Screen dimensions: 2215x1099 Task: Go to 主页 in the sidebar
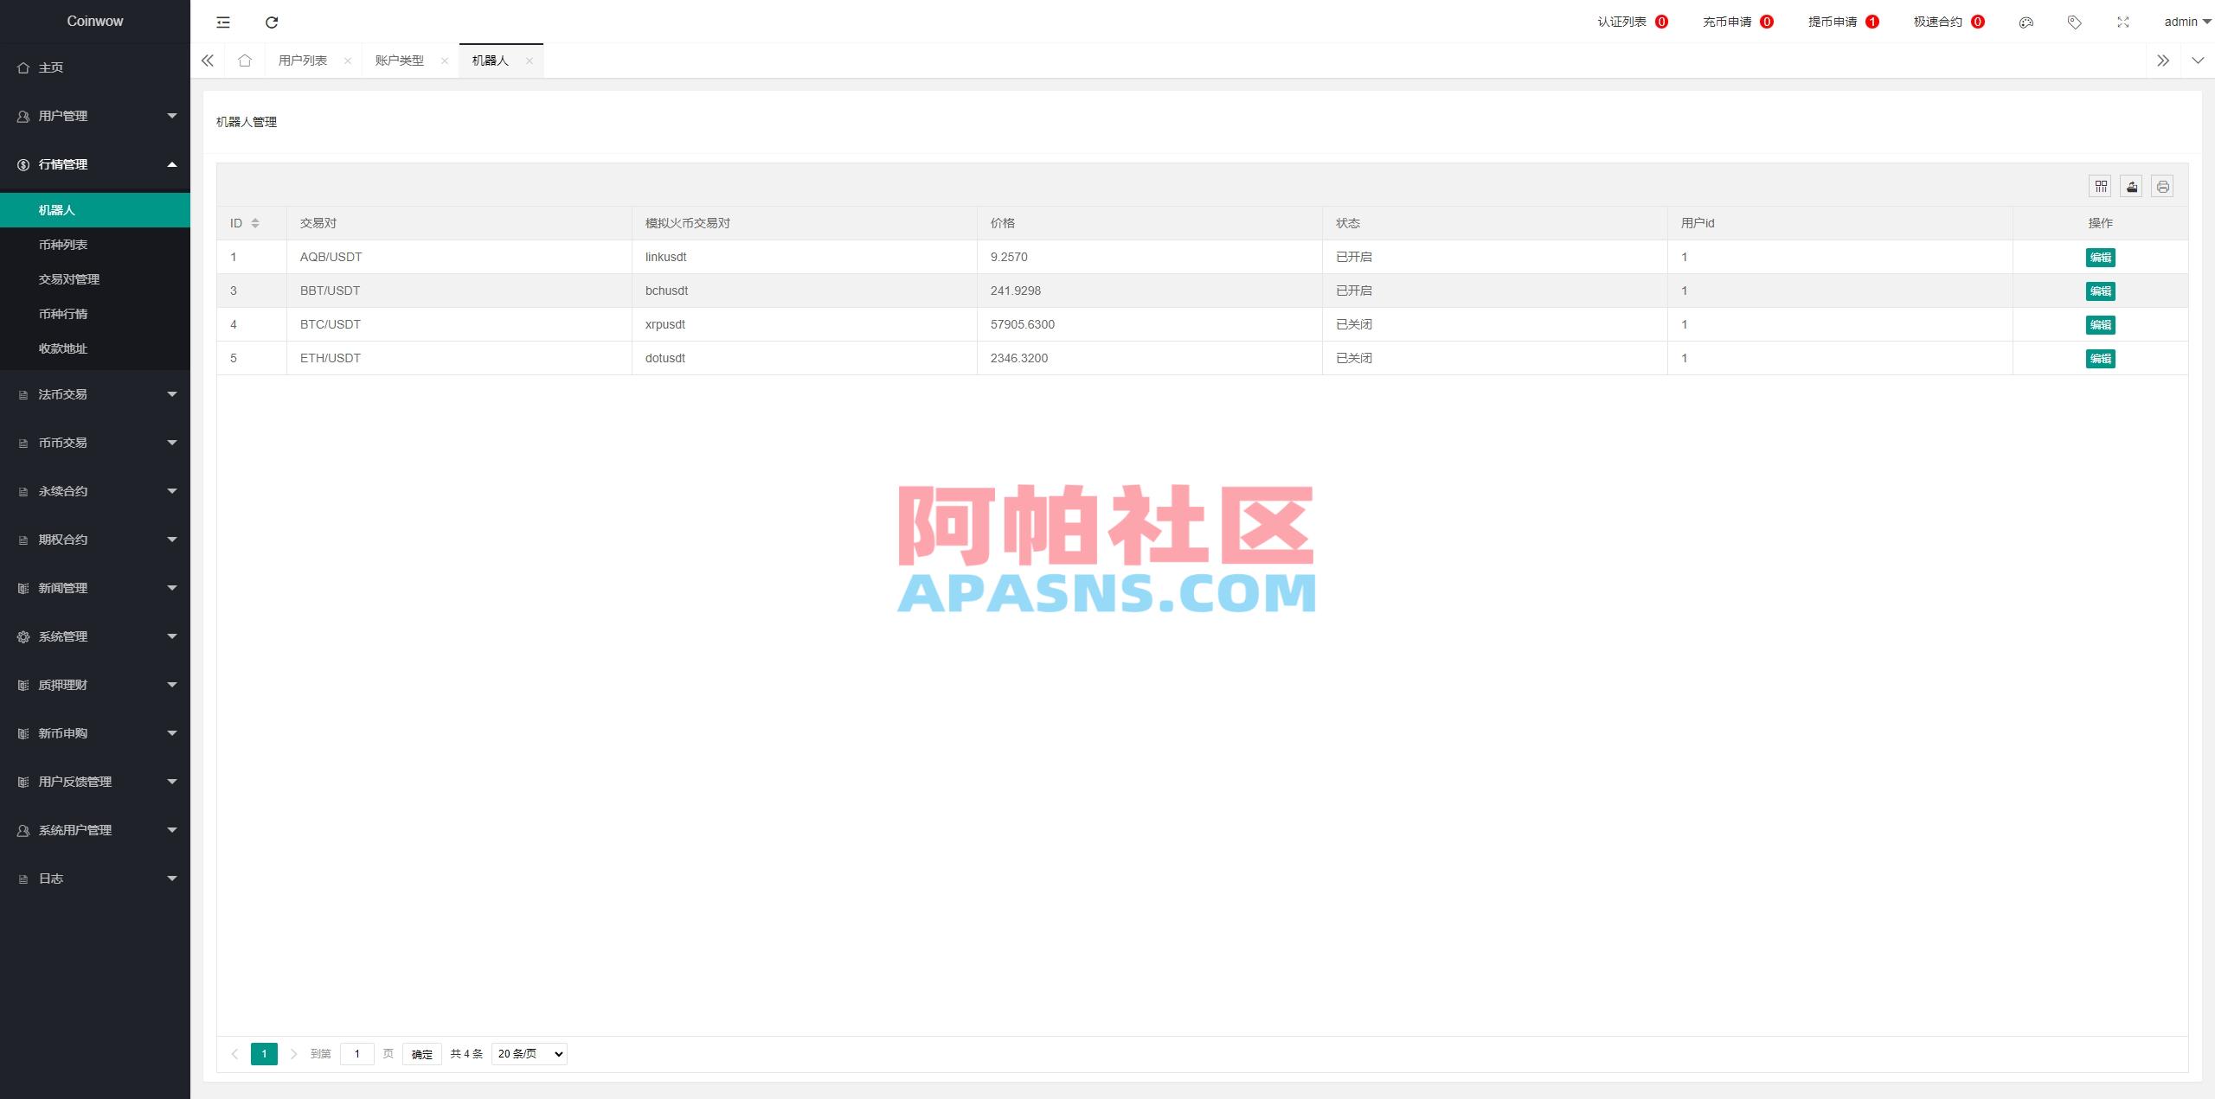point(95,67)
